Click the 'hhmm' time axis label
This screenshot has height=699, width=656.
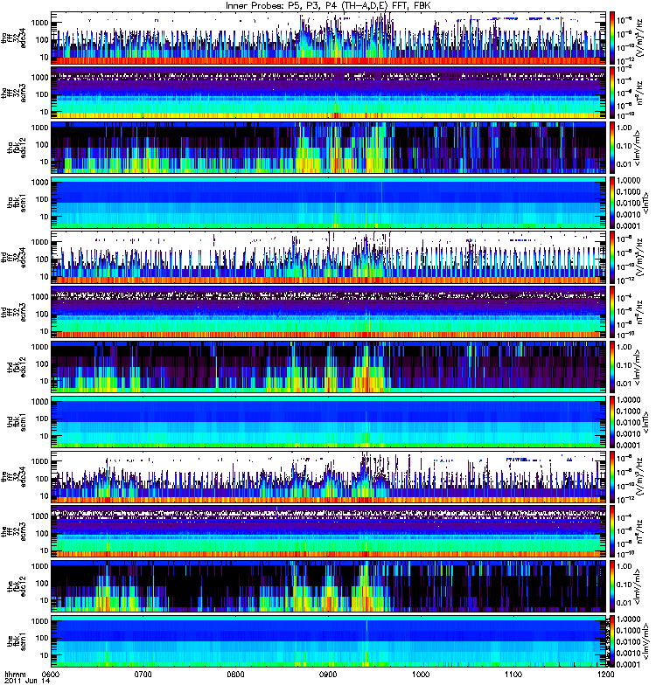tap(15, 674)
